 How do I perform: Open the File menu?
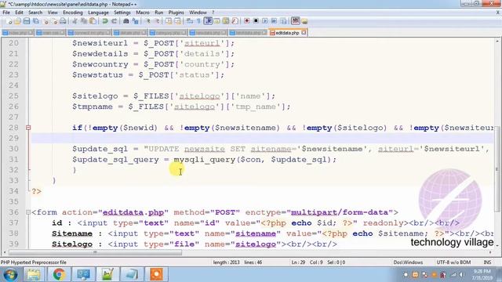pos(6,13)
